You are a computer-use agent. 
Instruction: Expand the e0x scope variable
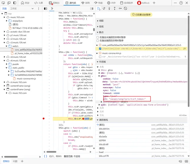tap(99, 73)
